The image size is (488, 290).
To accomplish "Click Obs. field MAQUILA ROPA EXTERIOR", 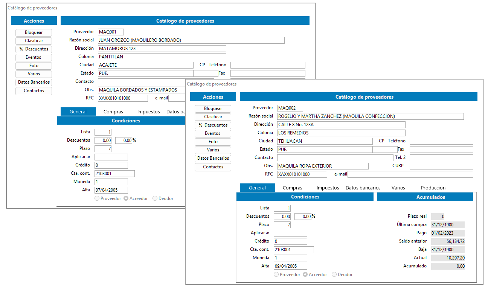I will (323, 166).
